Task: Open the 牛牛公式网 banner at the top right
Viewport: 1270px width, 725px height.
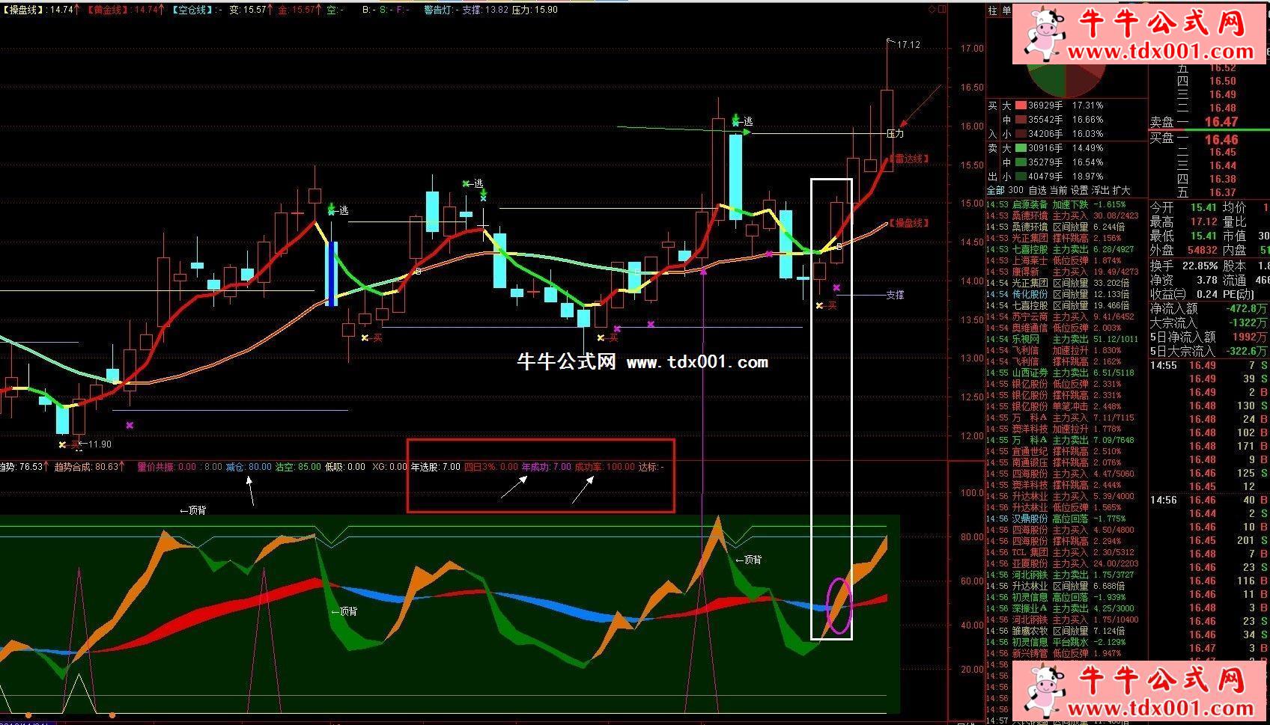Action: [1140, 35]
